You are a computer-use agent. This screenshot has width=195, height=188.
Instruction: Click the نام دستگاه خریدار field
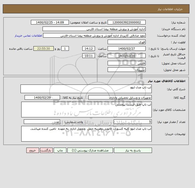click(x=94, y=29)
